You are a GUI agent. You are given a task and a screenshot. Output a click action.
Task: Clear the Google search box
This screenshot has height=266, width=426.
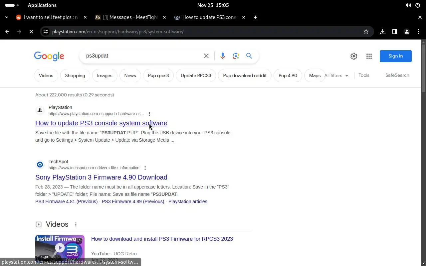206,56
